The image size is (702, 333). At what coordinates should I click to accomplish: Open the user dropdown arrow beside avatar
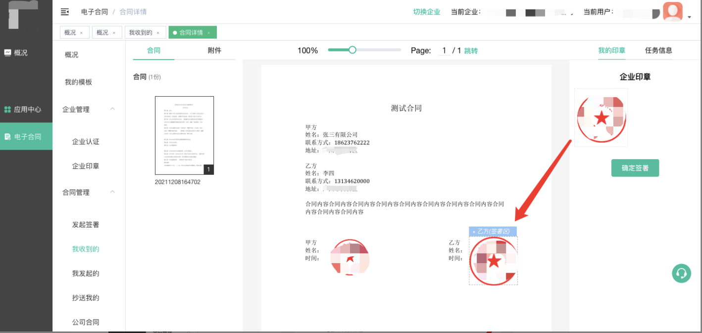tap(690, 17)
